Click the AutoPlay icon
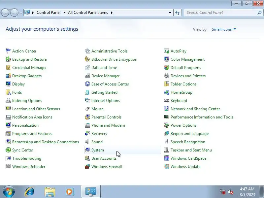 point(167,51)
